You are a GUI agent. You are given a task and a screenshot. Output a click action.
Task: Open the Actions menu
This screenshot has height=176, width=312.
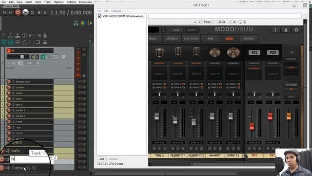coord(71,2)
